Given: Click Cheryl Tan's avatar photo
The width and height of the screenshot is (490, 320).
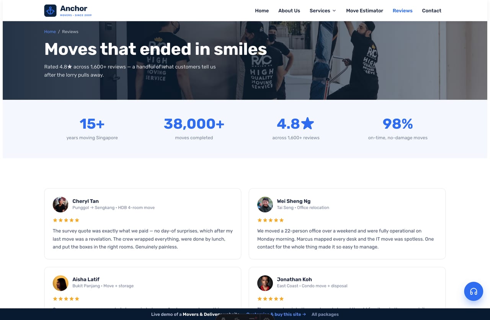Looking at the screenshot, I should pyautogui.click(x=60, y=204).
